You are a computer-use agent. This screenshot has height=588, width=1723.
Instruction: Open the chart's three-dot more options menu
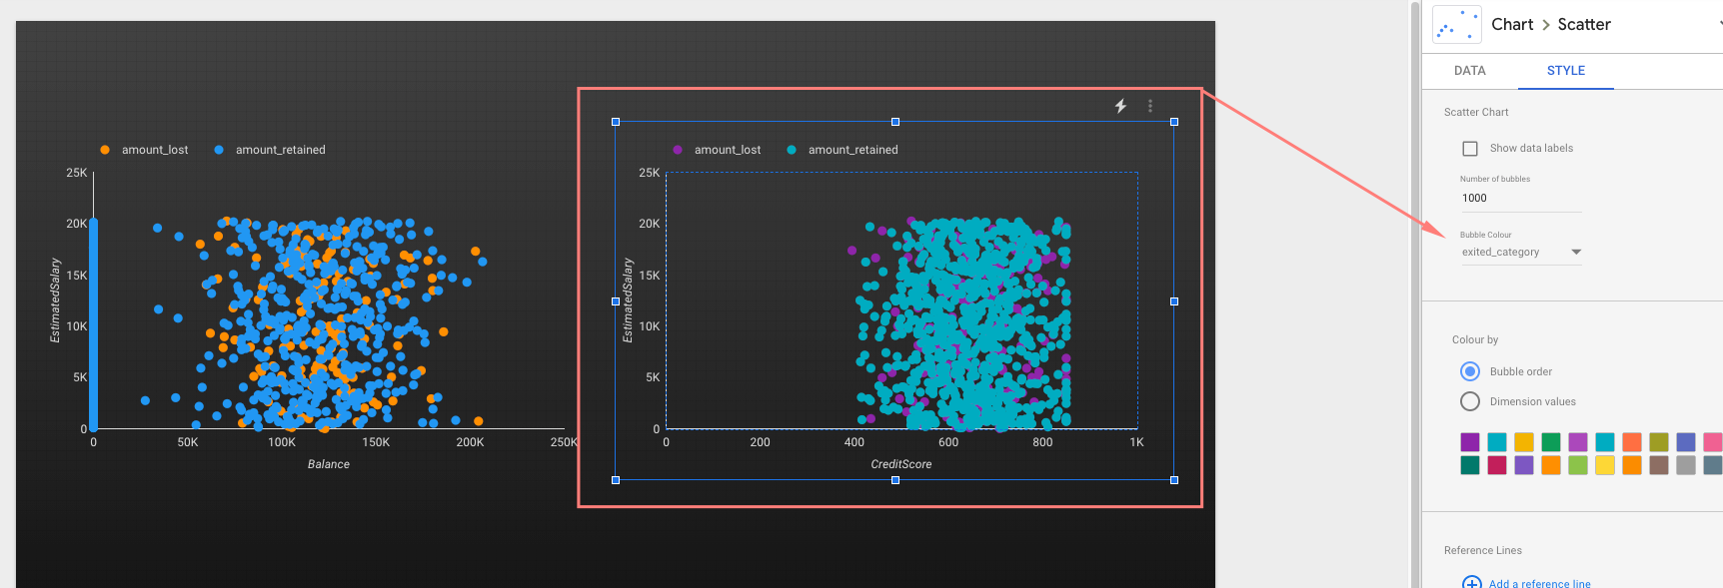click(1150, 106)
